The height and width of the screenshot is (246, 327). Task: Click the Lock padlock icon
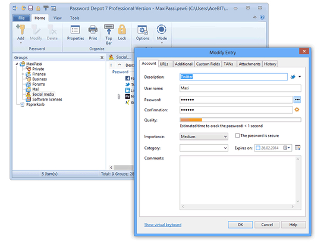click(122, 30)
